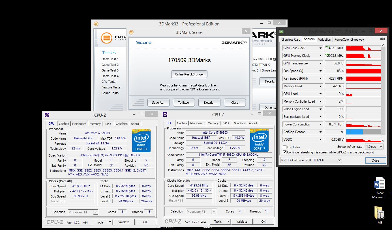Open Tools dropdown arrow in left CPU-Z
Screen dimensions: 392x230
click(110, 222)
